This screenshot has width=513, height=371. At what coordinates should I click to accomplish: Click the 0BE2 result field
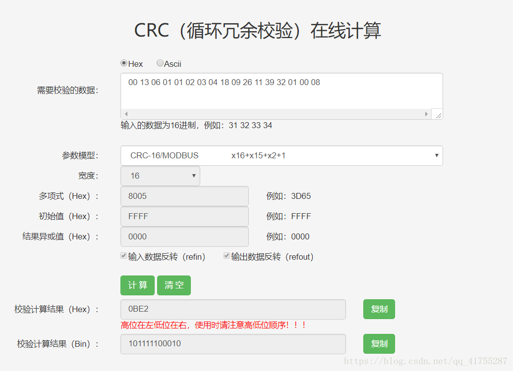tap(233, 309)
